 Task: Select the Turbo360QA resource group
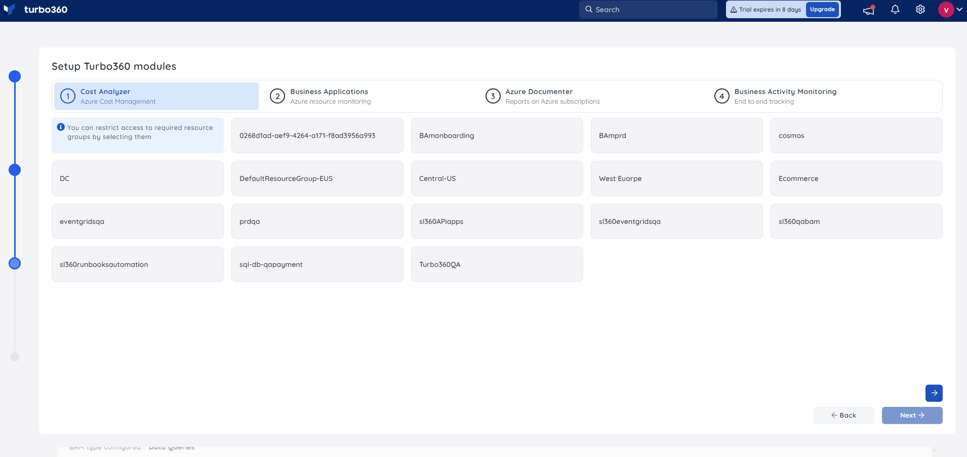497,264
